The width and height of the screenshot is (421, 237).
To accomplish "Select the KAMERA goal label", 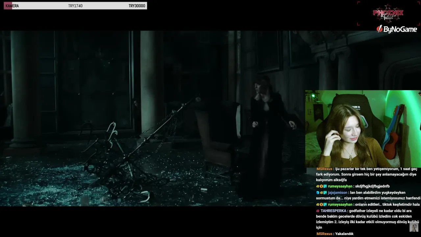I will [x=12, y=6].
